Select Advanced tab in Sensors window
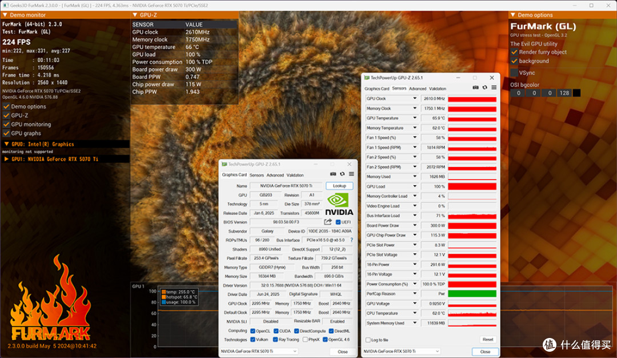This screenshot has width=617, height=358. [x=418, y=89]
